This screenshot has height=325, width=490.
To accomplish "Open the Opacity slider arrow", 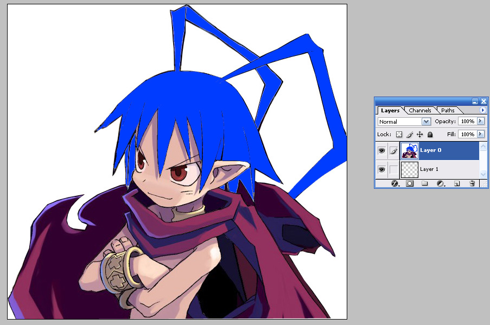I will (480, 122).
